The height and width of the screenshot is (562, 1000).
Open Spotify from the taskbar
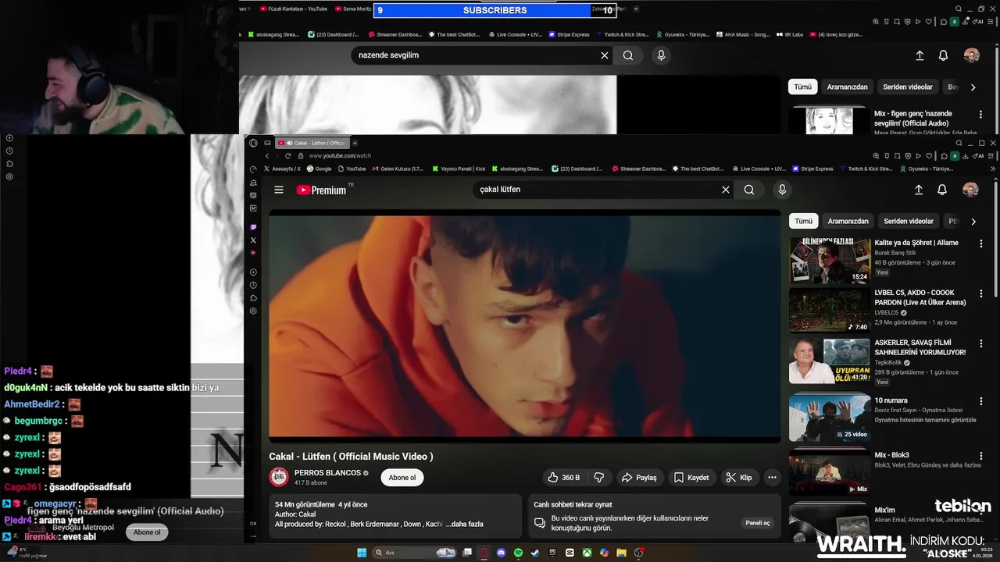pyautogui.click(x=518, y=553)
